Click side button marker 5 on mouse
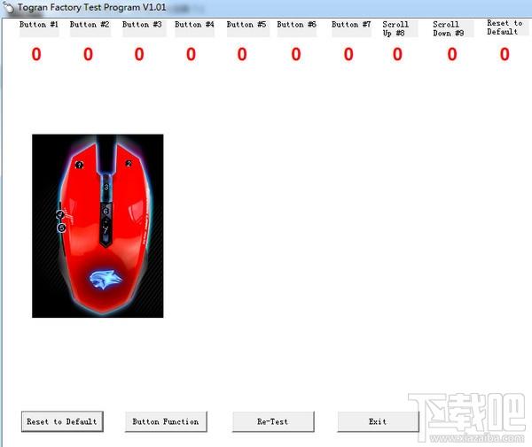The image size is (532, 447). [x=61, y=227]
